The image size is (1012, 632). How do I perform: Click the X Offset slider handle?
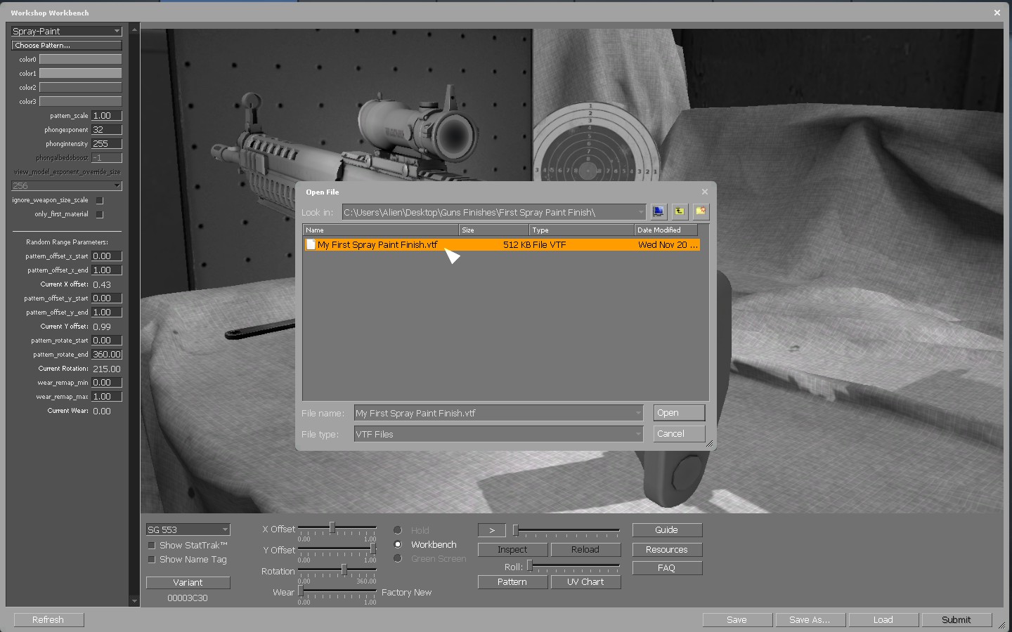pyautogui.click(x=332, y=527)
